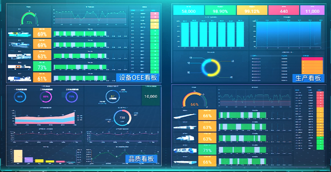Image resolution: width=331 pixels, height=172 pixels.
Task: Click the orange 63% tile in OEE board
Action: (x=42, y=55)
